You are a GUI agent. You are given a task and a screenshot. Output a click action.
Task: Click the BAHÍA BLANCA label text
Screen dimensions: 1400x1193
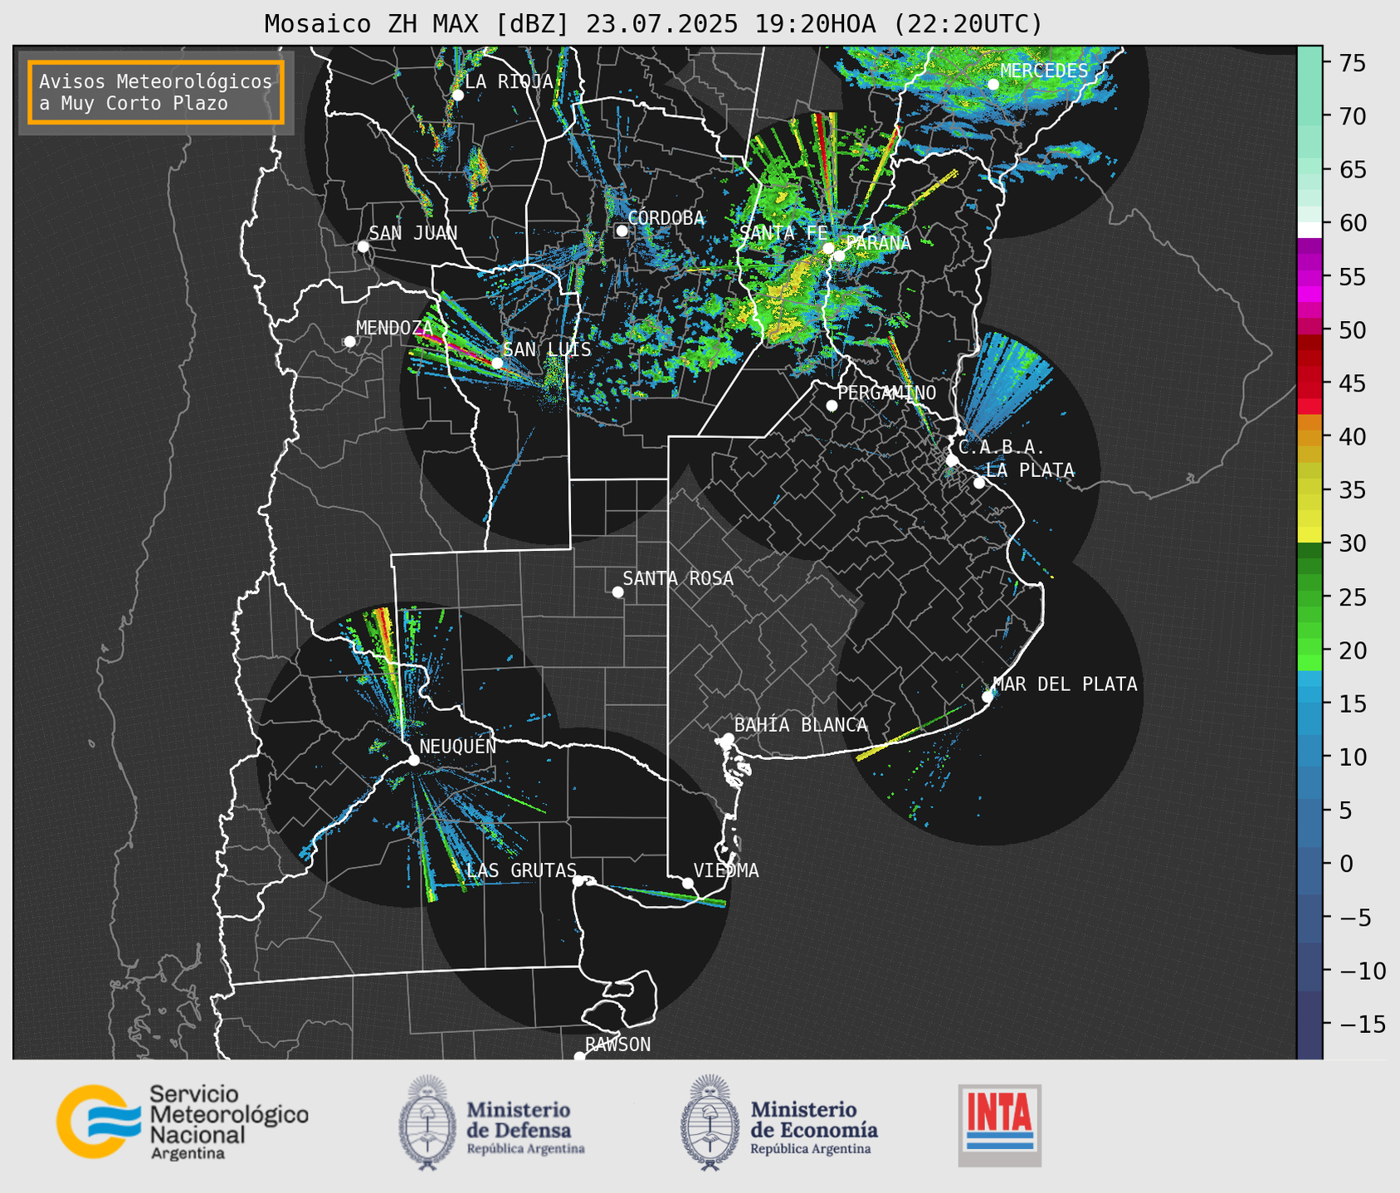coord(801,725)
